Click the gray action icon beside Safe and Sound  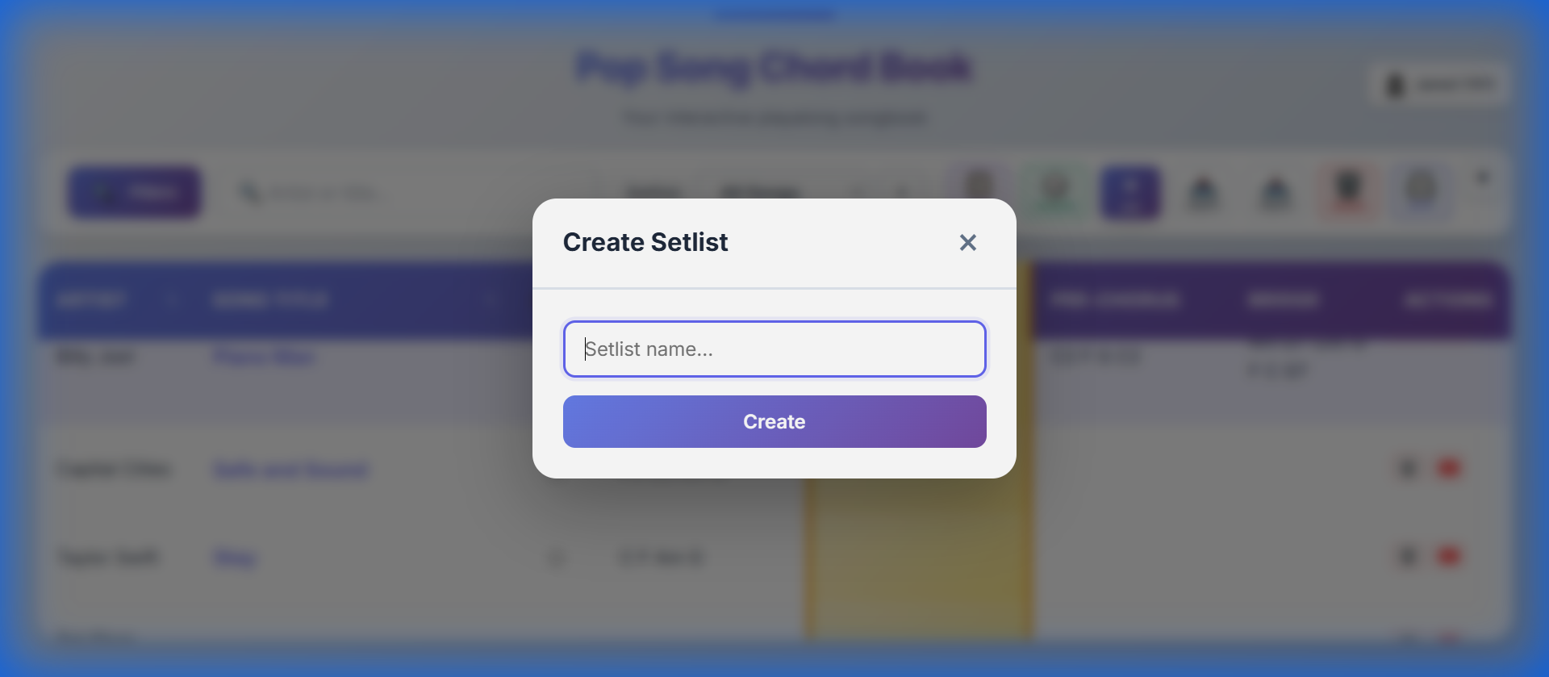(1409, 468)
